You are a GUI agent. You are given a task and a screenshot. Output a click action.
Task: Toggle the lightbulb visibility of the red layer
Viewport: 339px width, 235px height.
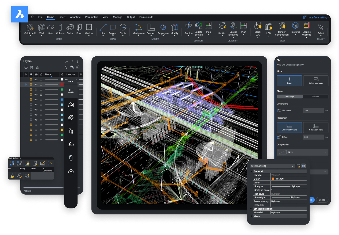(x=32, y=84)
